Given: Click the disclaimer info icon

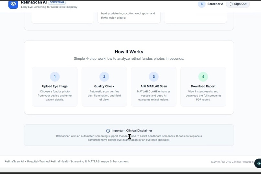Looking at the screenshot, I should (108, 131).
